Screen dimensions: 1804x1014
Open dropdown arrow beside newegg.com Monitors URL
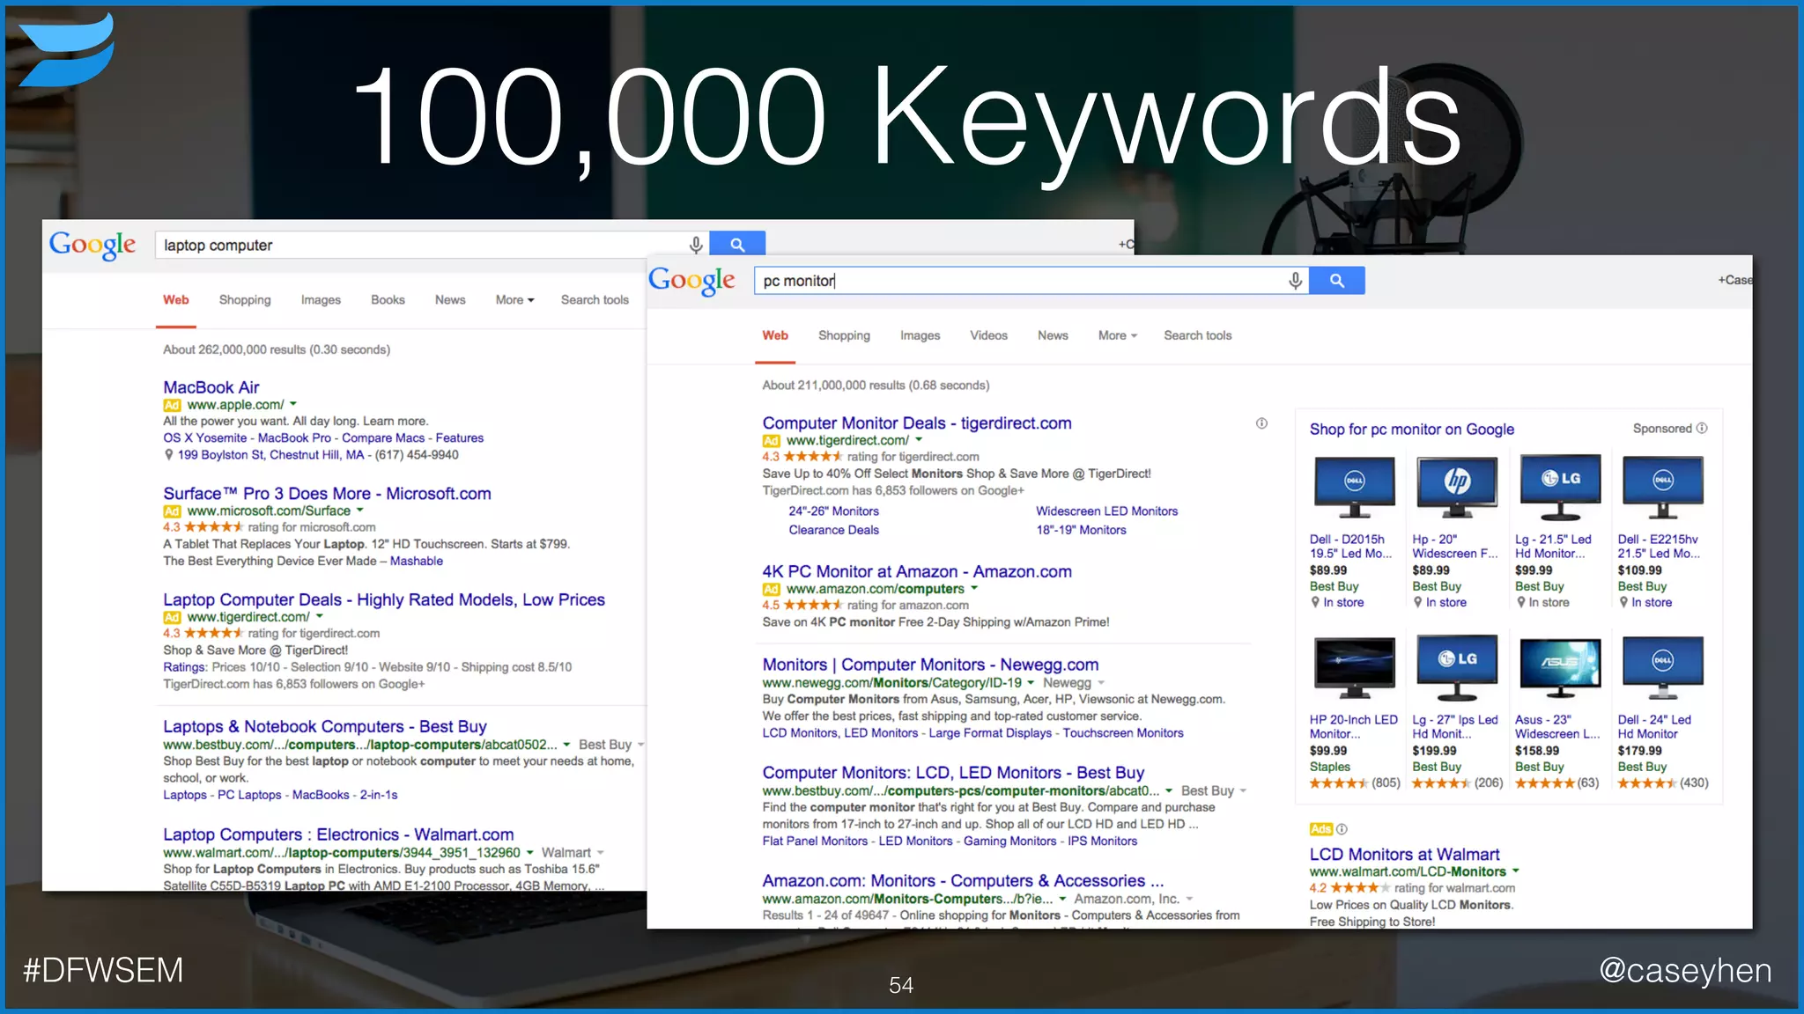(x=1031, y=683)
